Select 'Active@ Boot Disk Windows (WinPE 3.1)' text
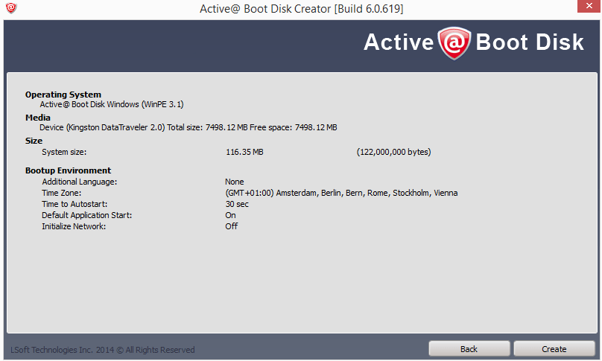Screen dimensions: 602x361 click(x=112, y=104)
